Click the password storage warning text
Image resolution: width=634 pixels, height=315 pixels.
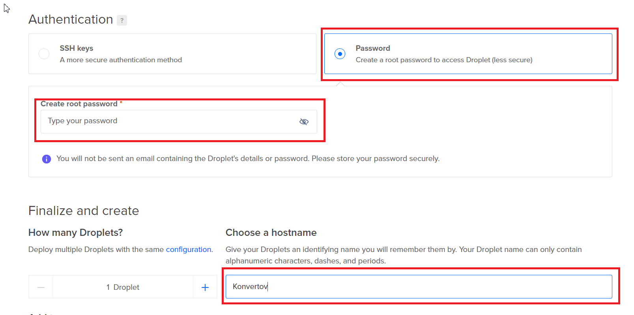(x=248, y=159)
